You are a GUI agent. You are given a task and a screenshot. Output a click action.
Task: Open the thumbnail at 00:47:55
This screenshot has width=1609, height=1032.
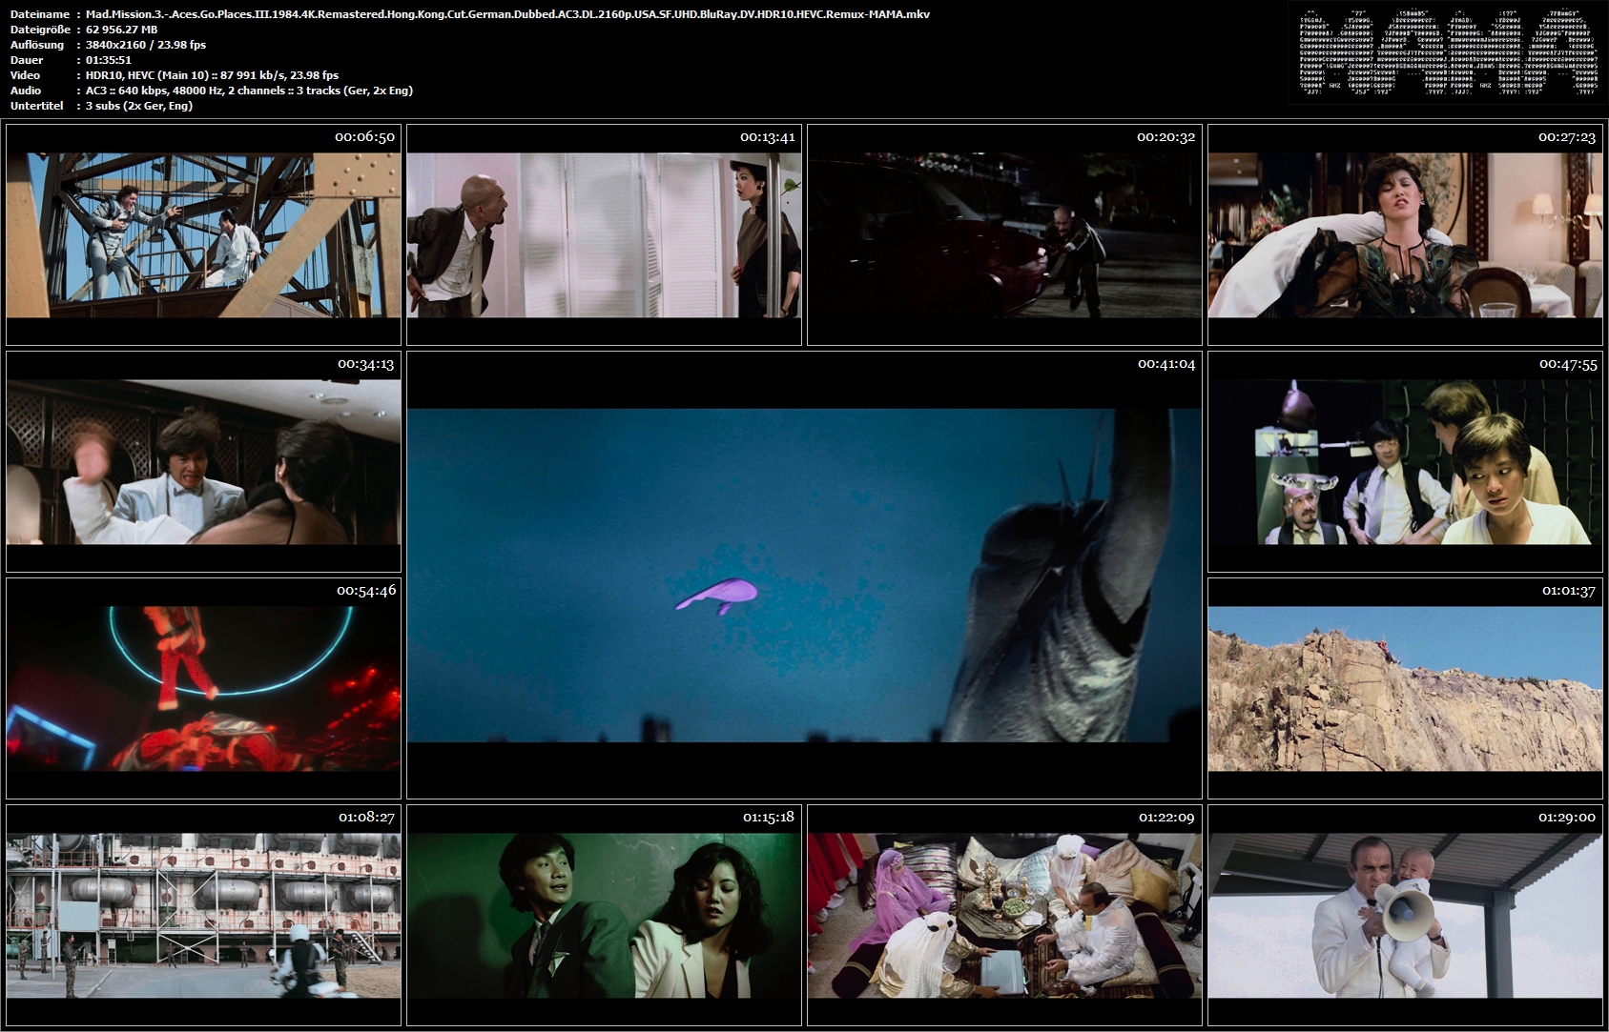1405,461
